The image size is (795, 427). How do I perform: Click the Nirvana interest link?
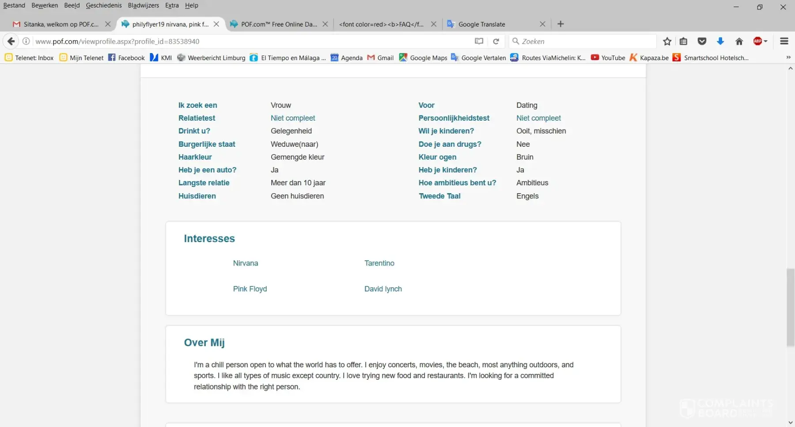pos(245,263)
